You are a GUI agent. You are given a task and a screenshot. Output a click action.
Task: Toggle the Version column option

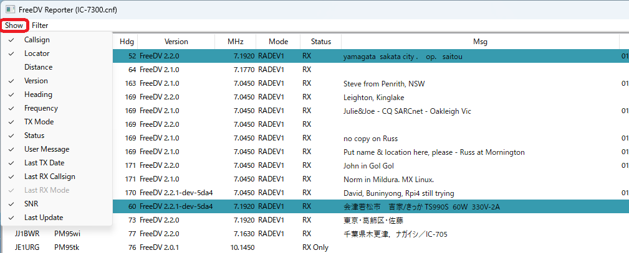pyautogui.click(x=57, y=80)
